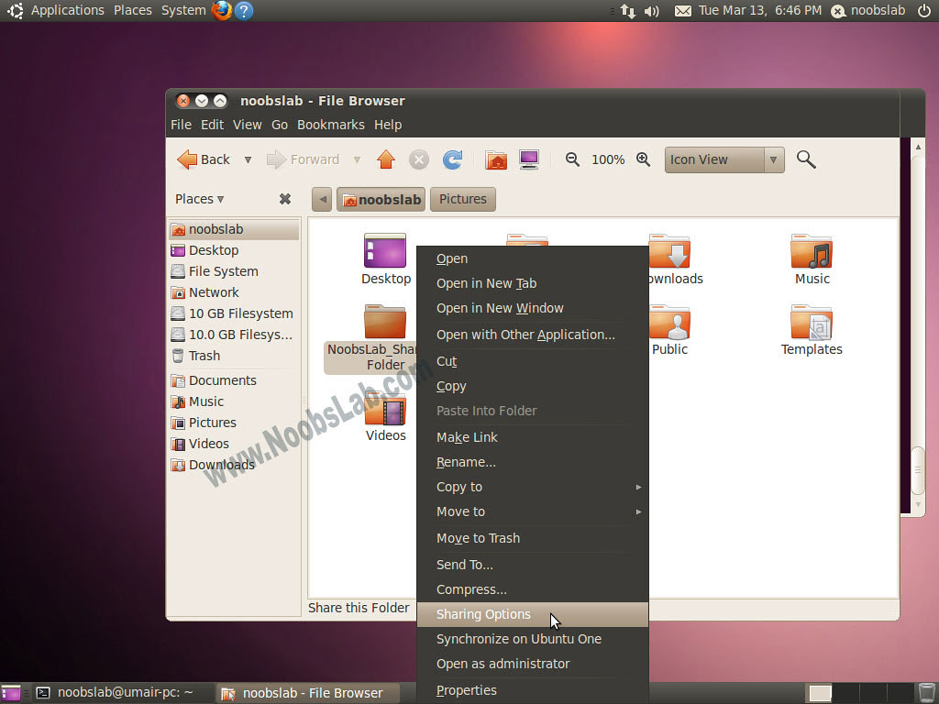Click the Pictures path bar button
Image resolution: width=939 pixels, height=704 pixels.
click(463, 199)
